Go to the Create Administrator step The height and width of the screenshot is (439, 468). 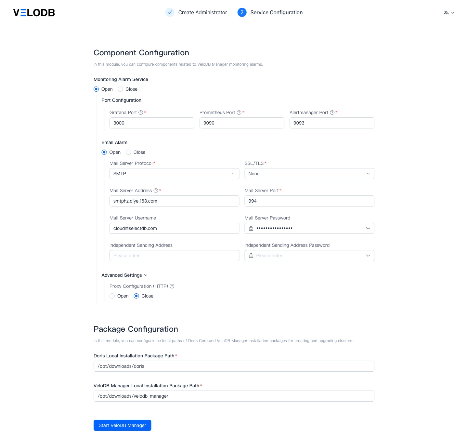coord(196,12)
